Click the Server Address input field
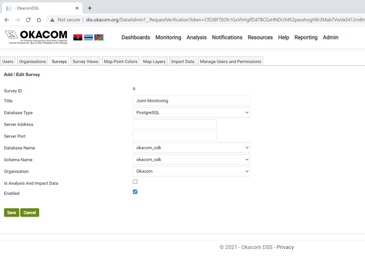Image resolution: width=365 pixels, height=278 pixels. pyautogui.click(x=175, y=125)
